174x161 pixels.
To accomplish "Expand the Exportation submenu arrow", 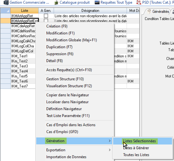I will [109, 150].
